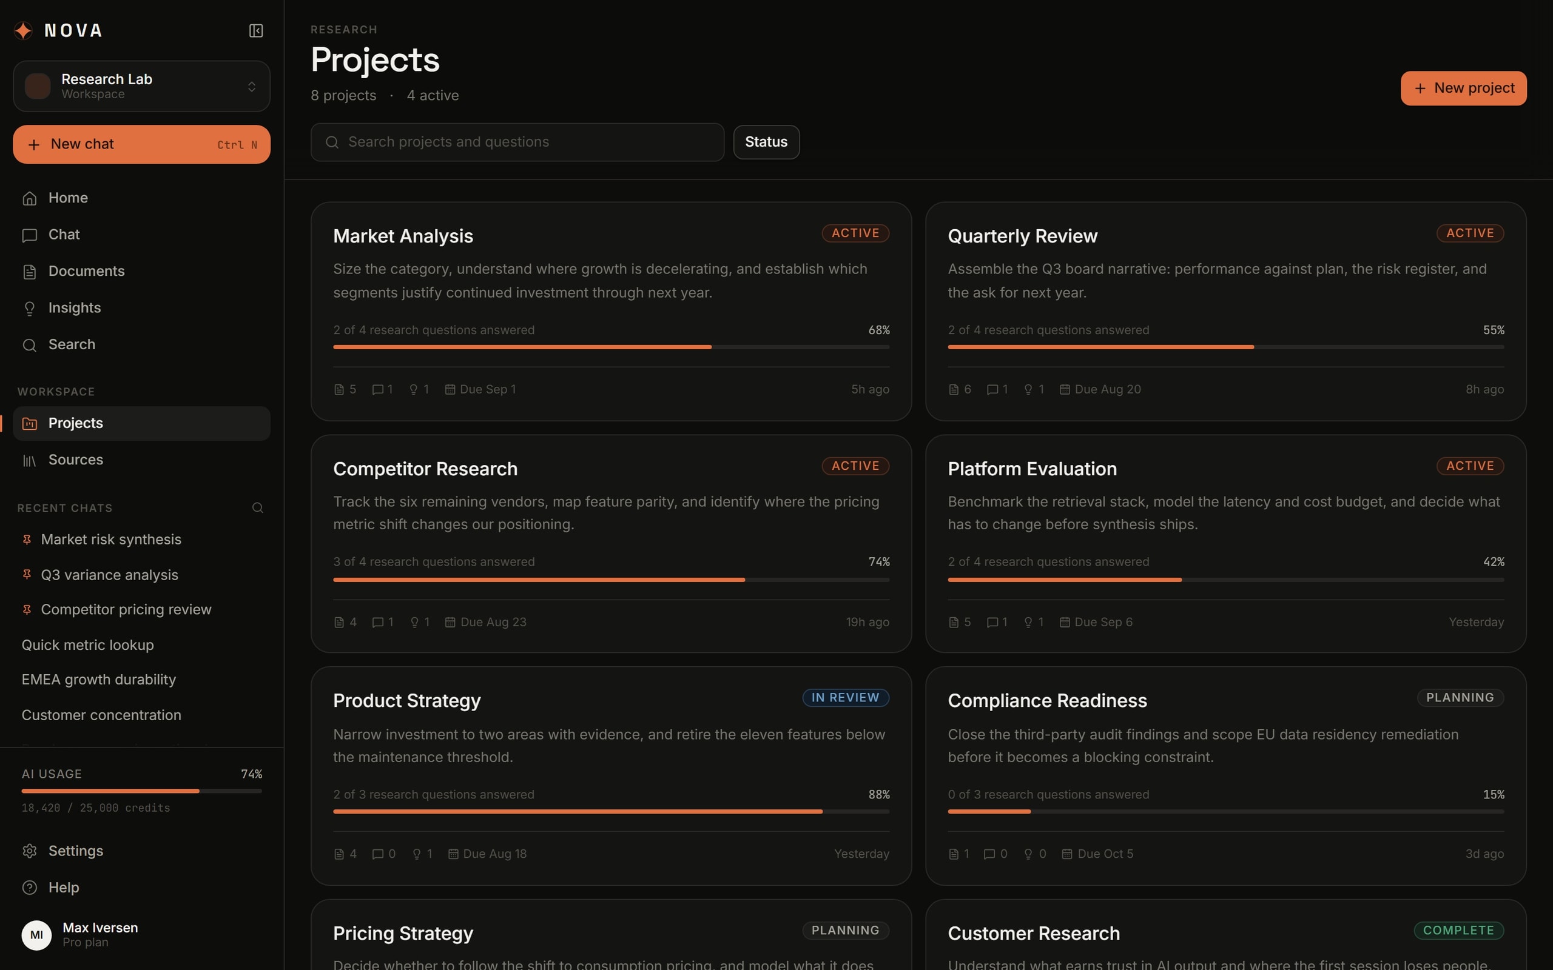The width and height of the screenshot is (1553, 970).
Task: Select Projects in the Workspace section
Action: coord(141,423)
